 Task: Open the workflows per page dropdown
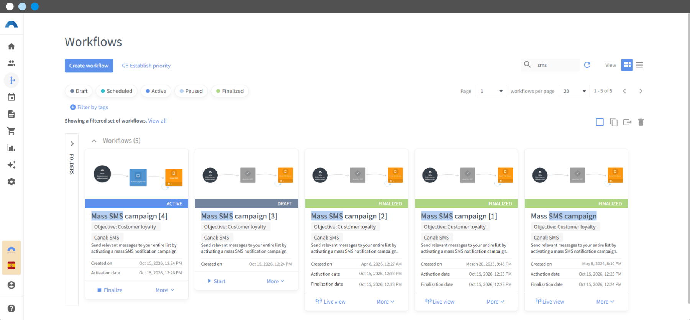coord(574,91)
